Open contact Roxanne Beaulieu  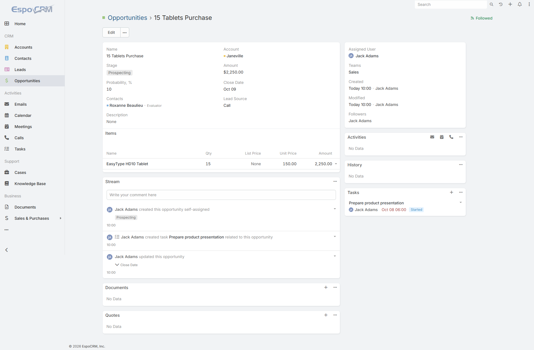pyautogui.click(x=126, y=105)
